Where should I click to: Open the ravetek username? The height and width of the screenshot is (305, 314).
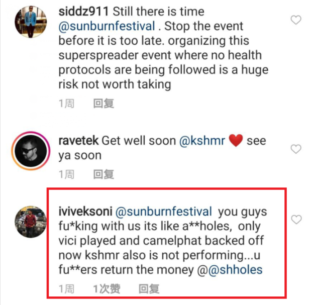point(78,141)
